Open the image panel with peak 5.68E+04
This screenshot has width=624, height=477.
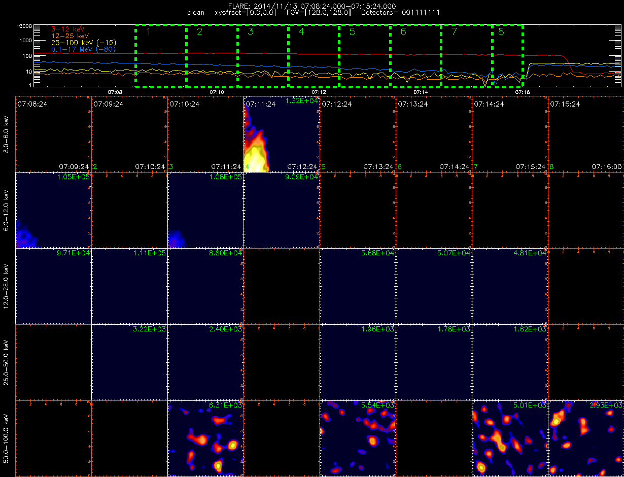[x=358, y=287]
